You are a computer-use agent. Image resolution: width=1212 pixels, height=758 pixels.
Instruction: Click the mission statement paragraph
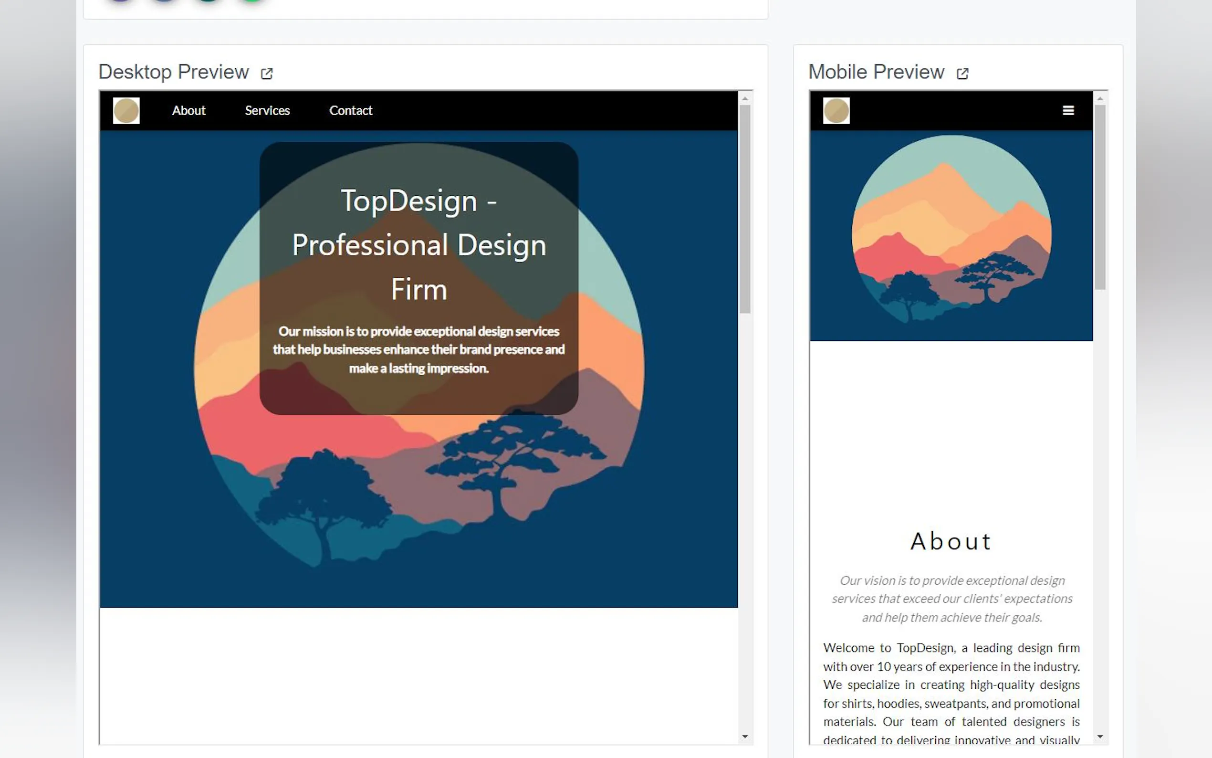(419, 349)
